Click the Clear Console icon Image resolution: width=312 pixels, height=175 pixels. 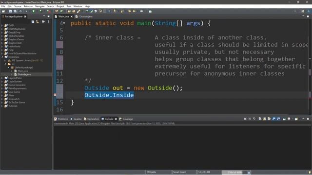pos(260,119)
